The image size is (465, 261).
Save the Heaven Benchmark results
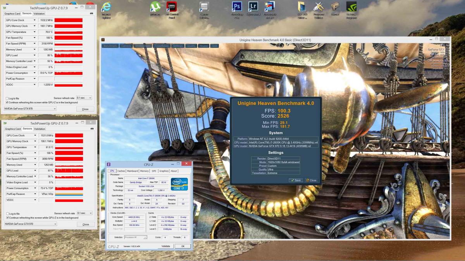click(x=296, y=180)
